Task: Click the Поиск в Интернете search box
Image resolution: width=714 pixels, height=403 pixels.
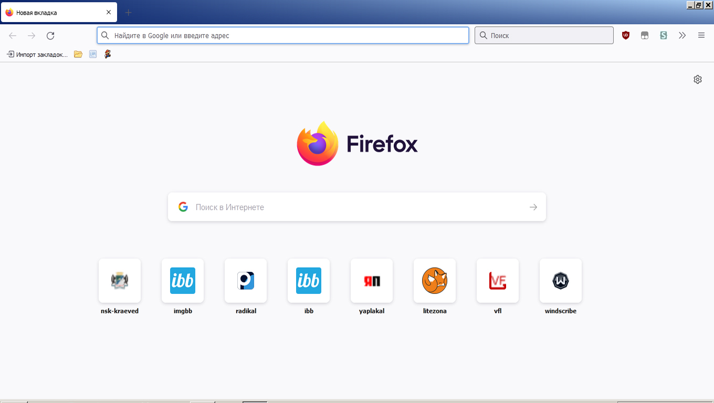Action: point(357,207)
